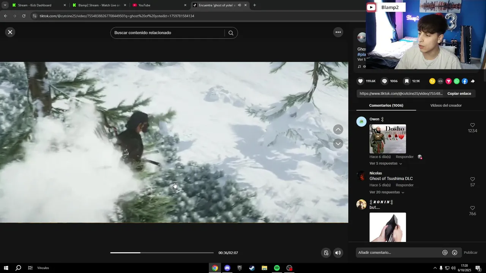Open Discord from taskbar

click(x=227, y=268)
